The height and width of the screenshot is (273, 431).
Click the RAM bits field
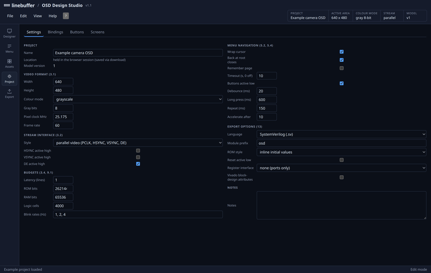63,197
